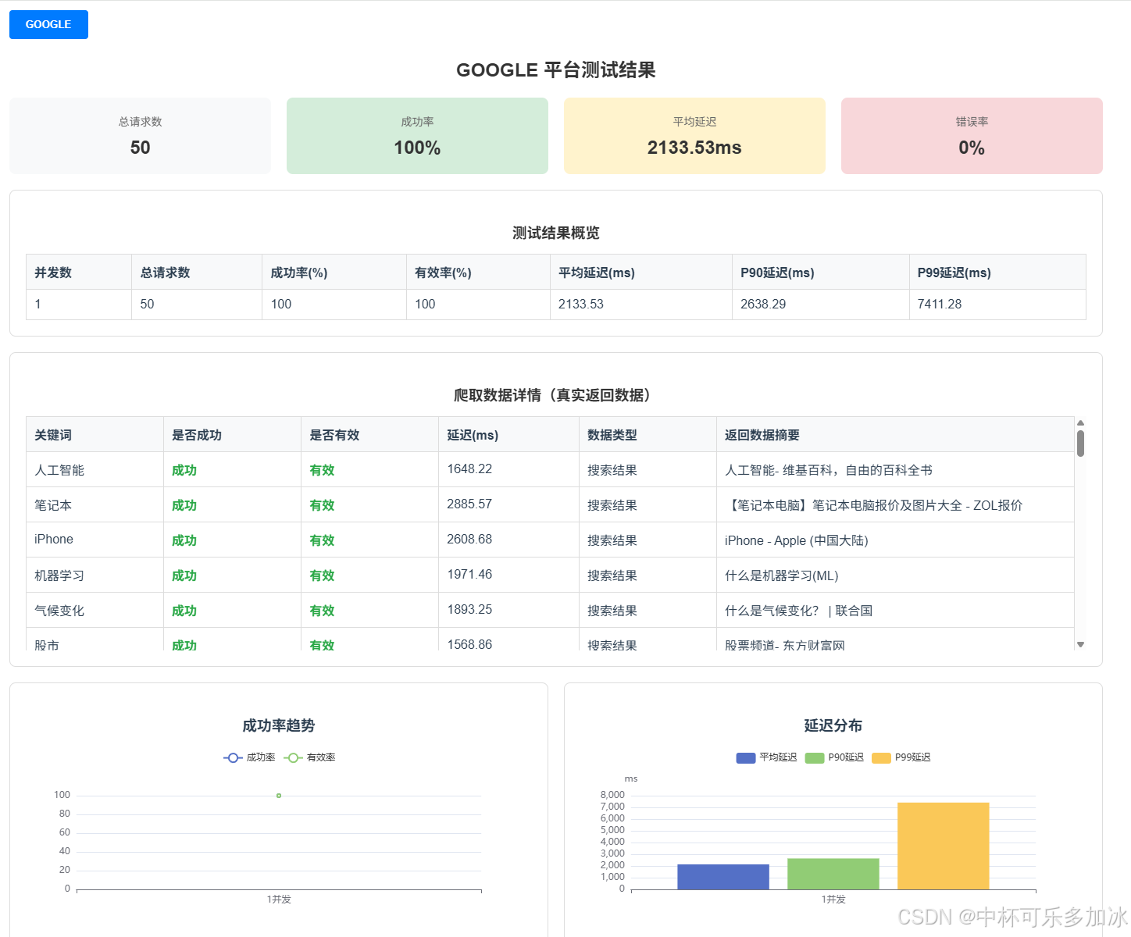Select the 2133.53 cell in the overview table
The image size is (1131, 937).
tap(641, 305)
